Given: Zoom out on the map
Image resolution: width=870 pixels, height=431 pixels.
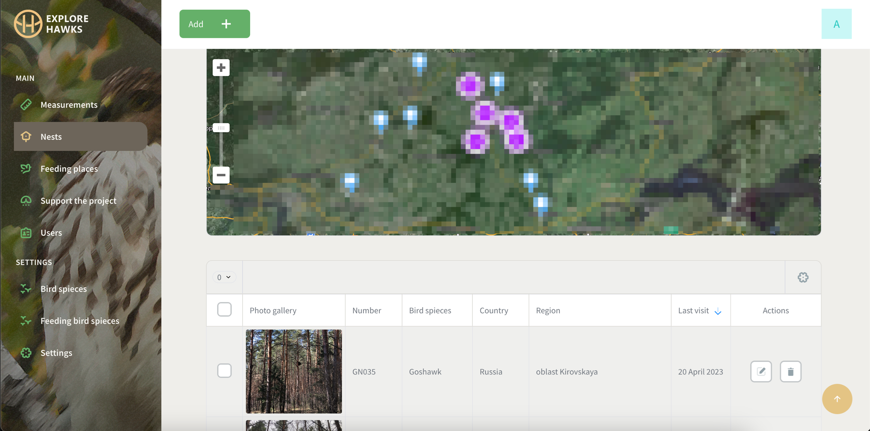Looking at the screenshot, I should point(221,175).
